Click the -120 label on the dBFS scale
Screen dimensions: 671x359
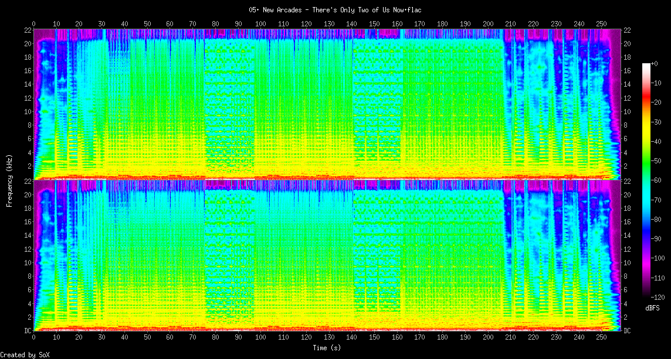(657, 297)
